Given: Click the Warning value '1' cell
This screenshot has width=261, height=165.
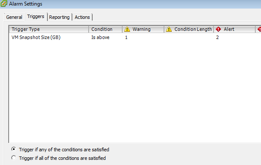Looking at the screenshot, I should click(x=126, y=37).
